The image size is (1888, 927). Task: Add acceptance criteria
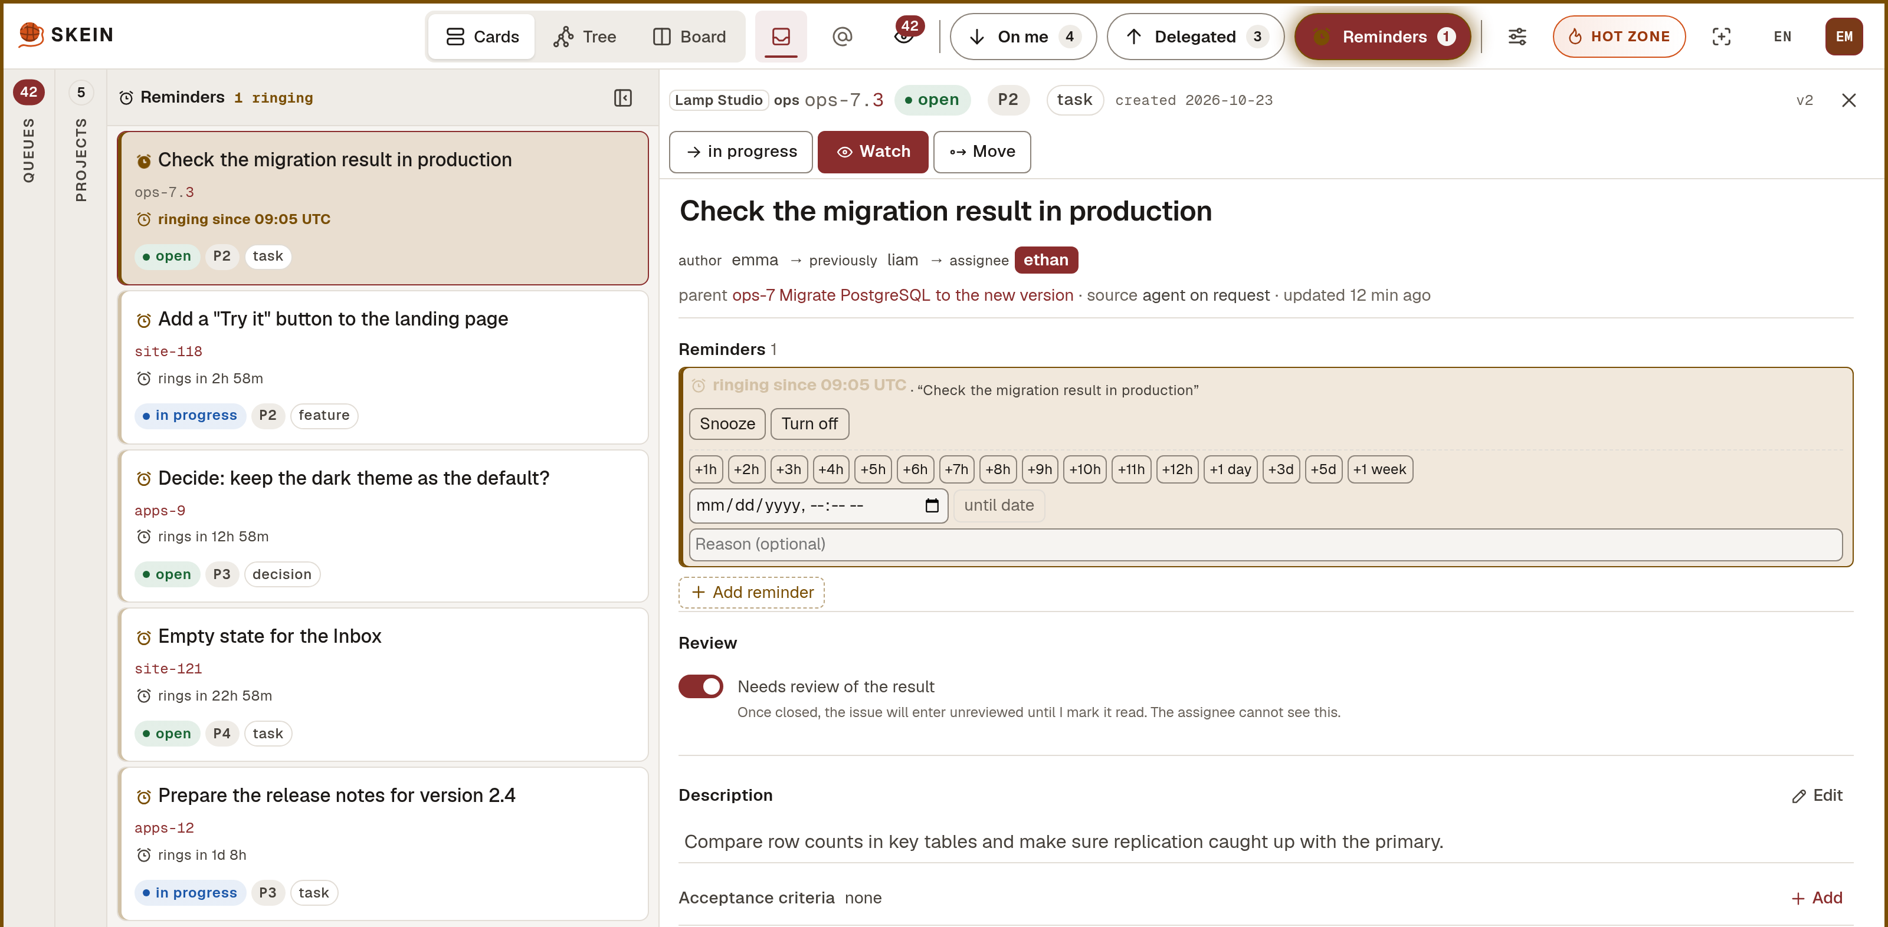coord(1817,898)
